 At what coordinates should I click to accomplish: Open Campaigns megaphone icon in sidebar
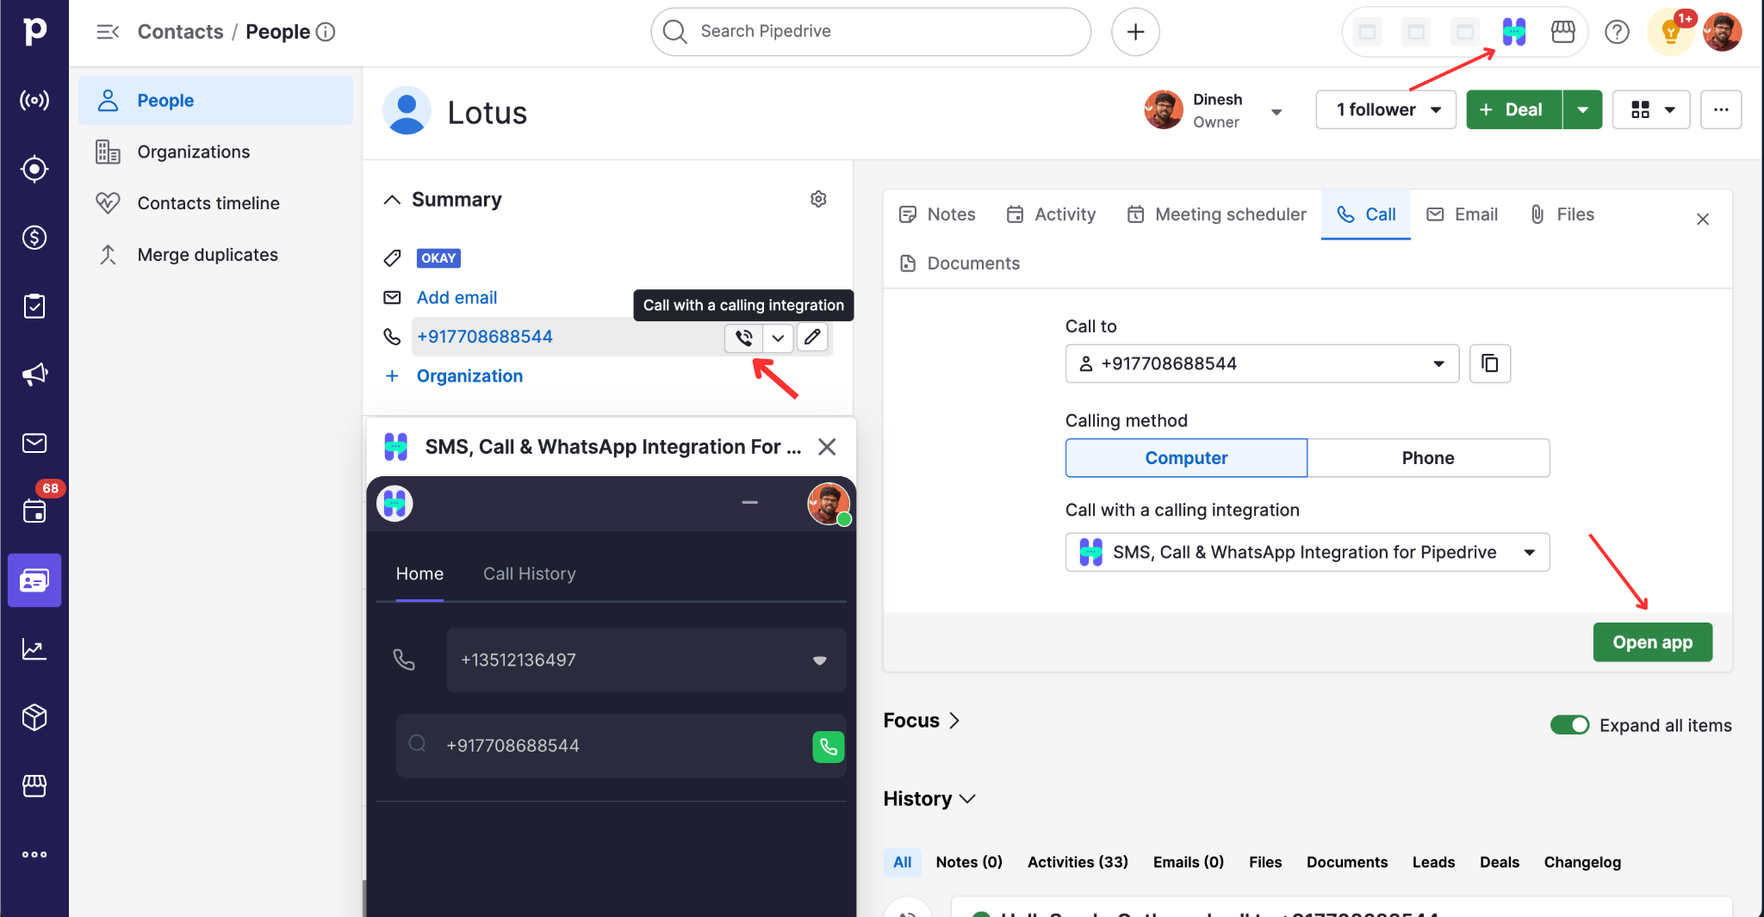pyautogui.click(x=34, y=375)
